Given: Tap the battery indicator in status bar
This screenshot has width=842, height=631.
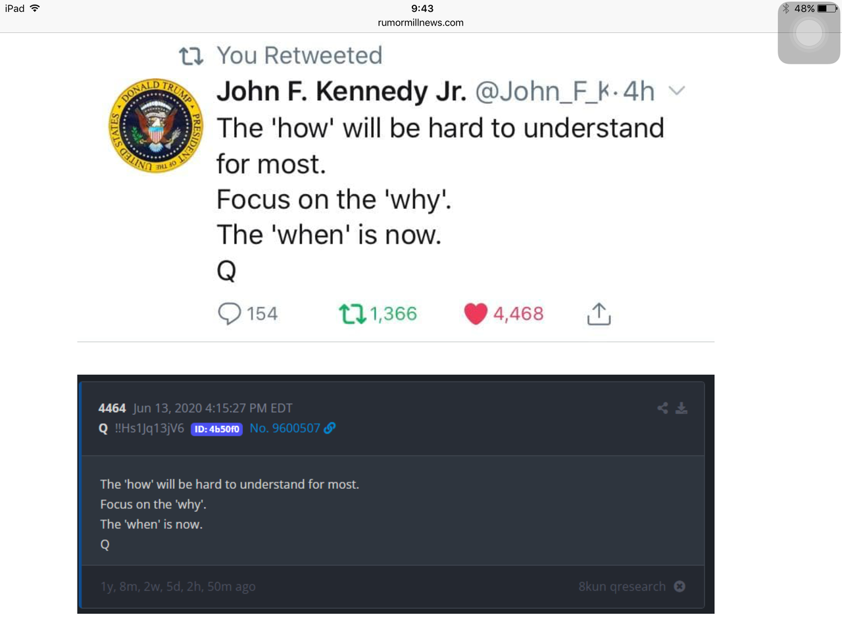Looking at the screenshot, I should pos(828,9).
